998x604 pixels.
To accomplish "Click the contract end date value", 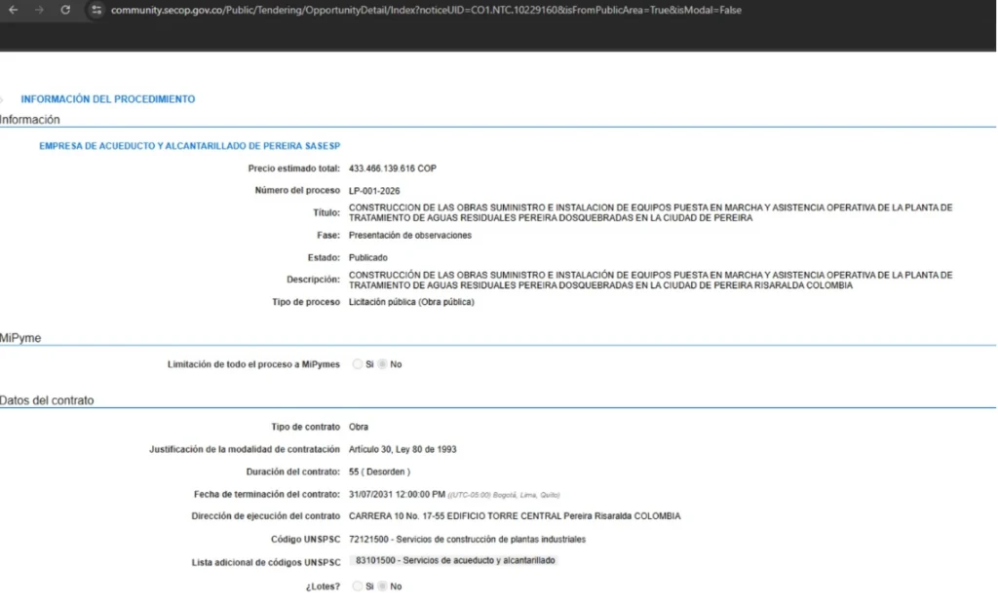I will pyautogui.click(x=397, y=494).
